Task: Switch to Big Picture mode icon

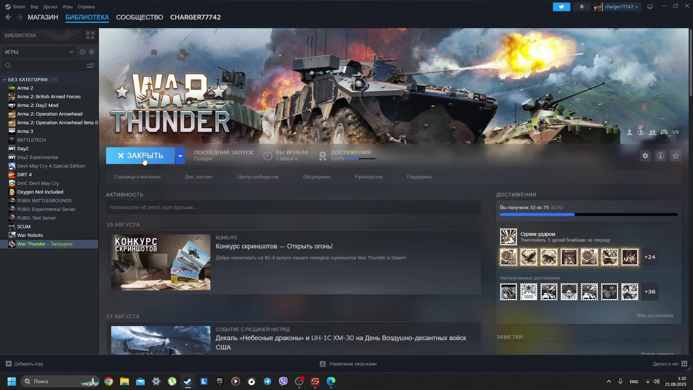Action: (x=650, y=7)
